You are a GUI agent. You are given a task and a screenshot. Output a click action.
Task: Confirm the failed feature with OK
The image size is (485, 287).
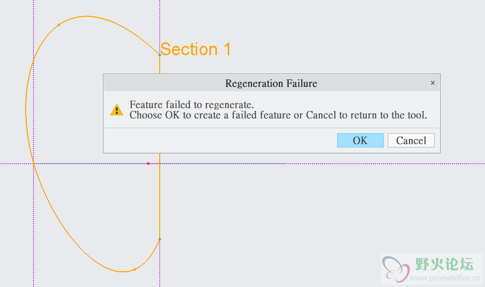coord(360,140)
